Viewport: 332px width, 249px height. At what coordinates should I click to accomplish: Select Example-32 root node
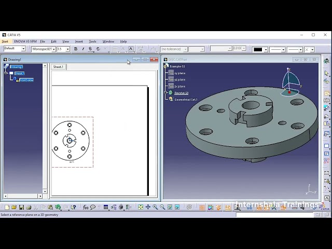[x=177, y=66]
